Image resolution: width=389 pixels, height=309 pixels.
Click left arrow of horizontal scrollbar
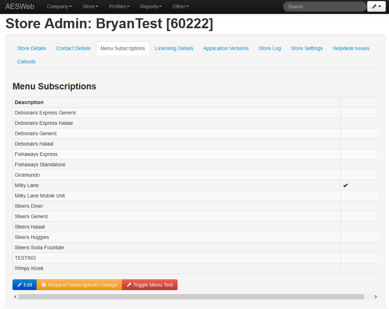click(x=15, y=296)
